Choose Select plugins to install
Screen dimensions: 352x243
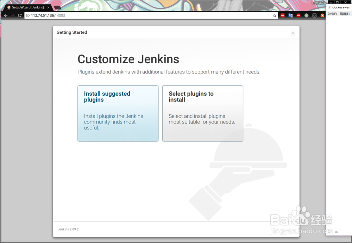pos(203,113)
